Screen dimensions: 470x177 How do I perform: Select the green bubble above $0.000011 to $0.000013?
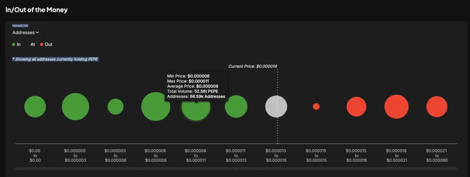pos(236,107)
